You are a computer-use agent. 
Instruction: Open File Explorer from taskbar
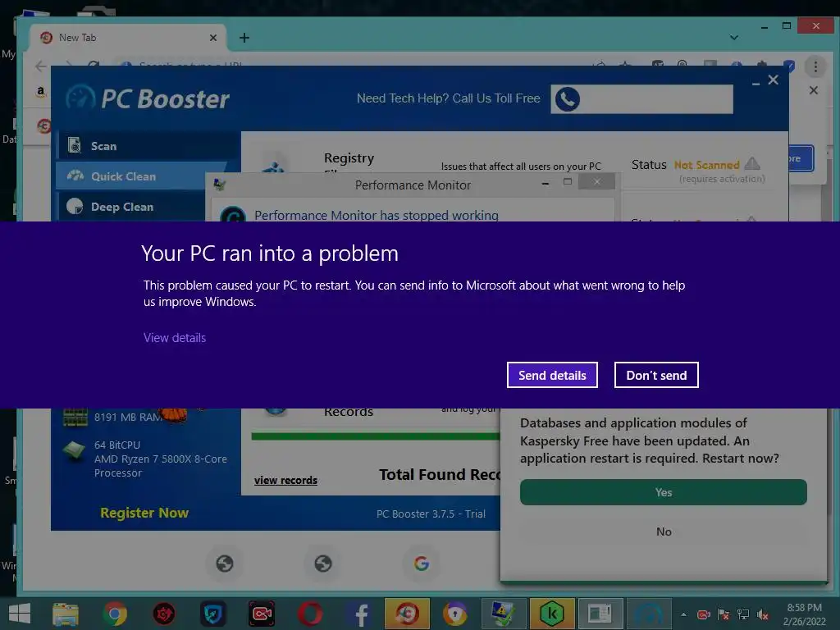click(x=66, y=614)
